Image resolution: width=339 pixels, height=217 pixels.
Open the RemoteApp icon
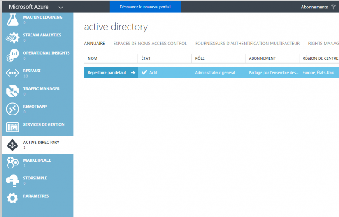click(13, 109)
